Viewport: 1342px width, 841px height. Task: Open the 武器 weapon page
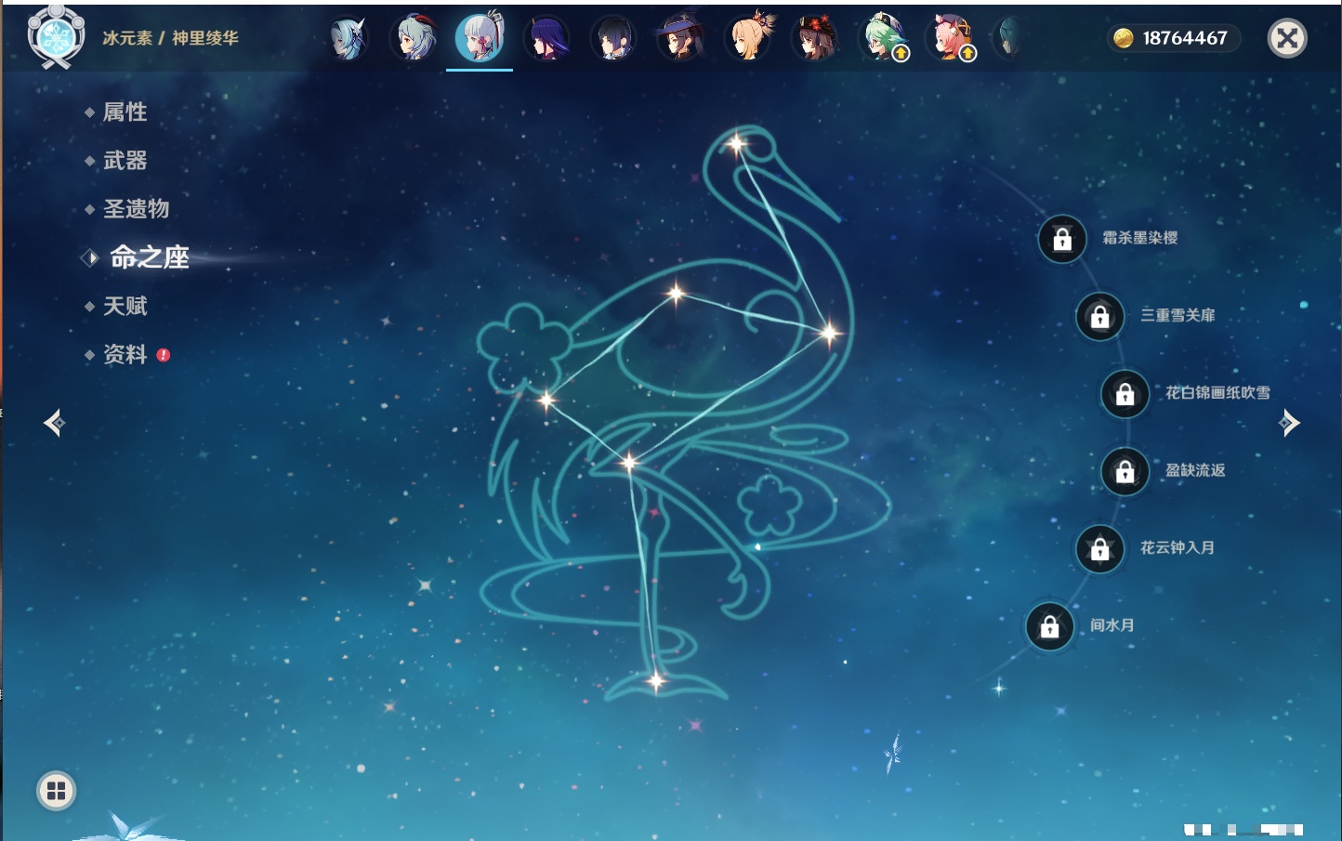coord(125,161)
